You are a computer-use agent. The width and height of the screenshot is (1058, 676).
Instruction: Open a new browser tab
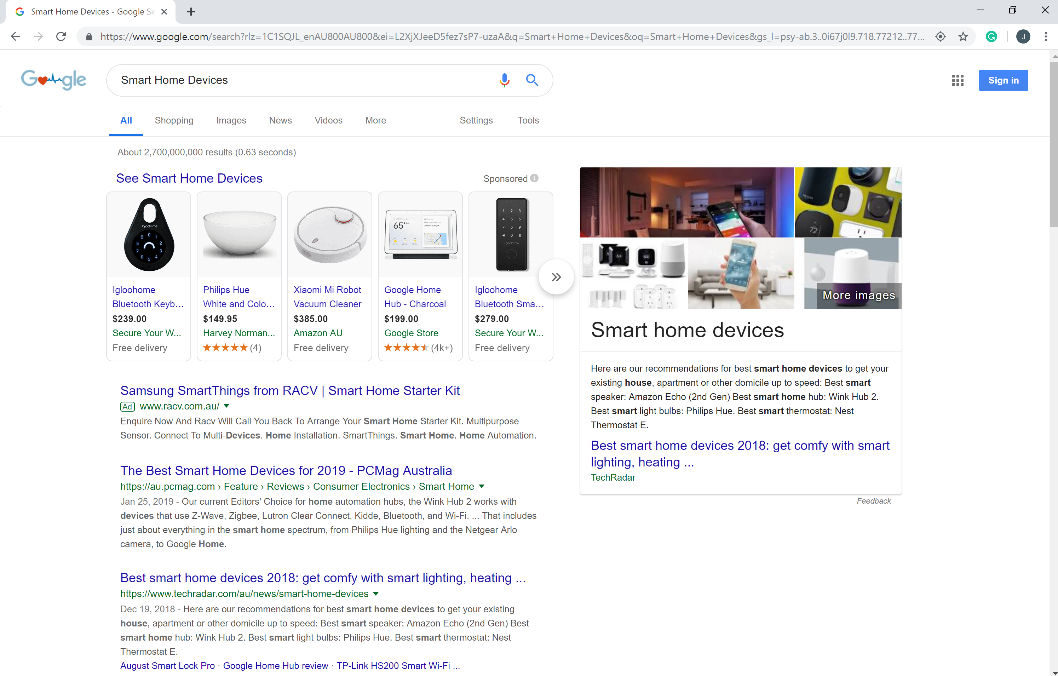[x=191, y=12]
